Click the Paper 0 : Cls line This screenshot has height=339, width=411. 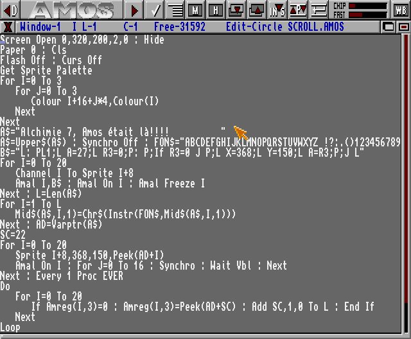pos(33,50)
